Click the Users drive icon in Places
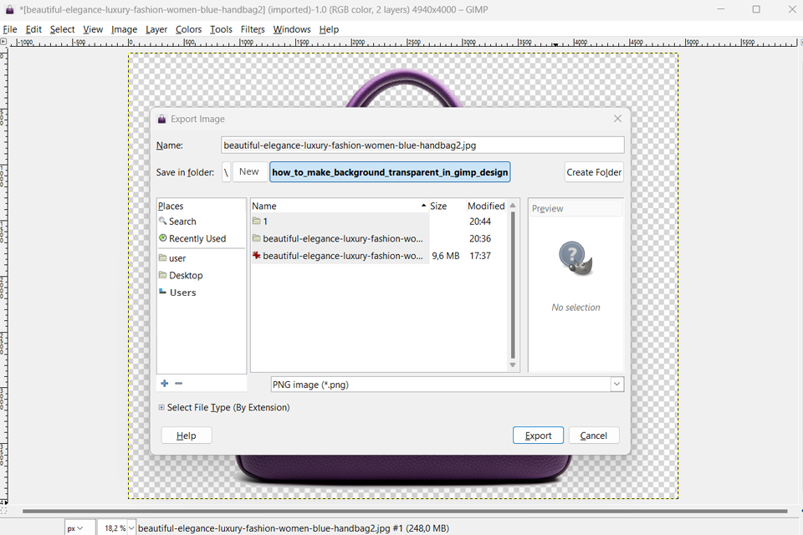 coord(163,291)
